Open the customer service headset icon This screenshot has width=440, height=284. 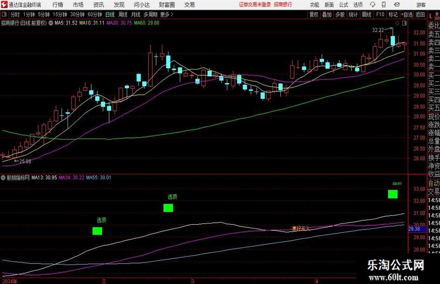point(372,5)
